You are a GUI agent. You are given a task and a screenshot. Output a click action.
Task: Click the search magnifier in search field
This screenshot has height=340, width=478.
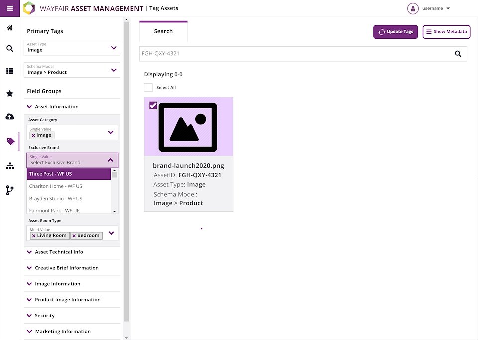click(x=458, y=54)
